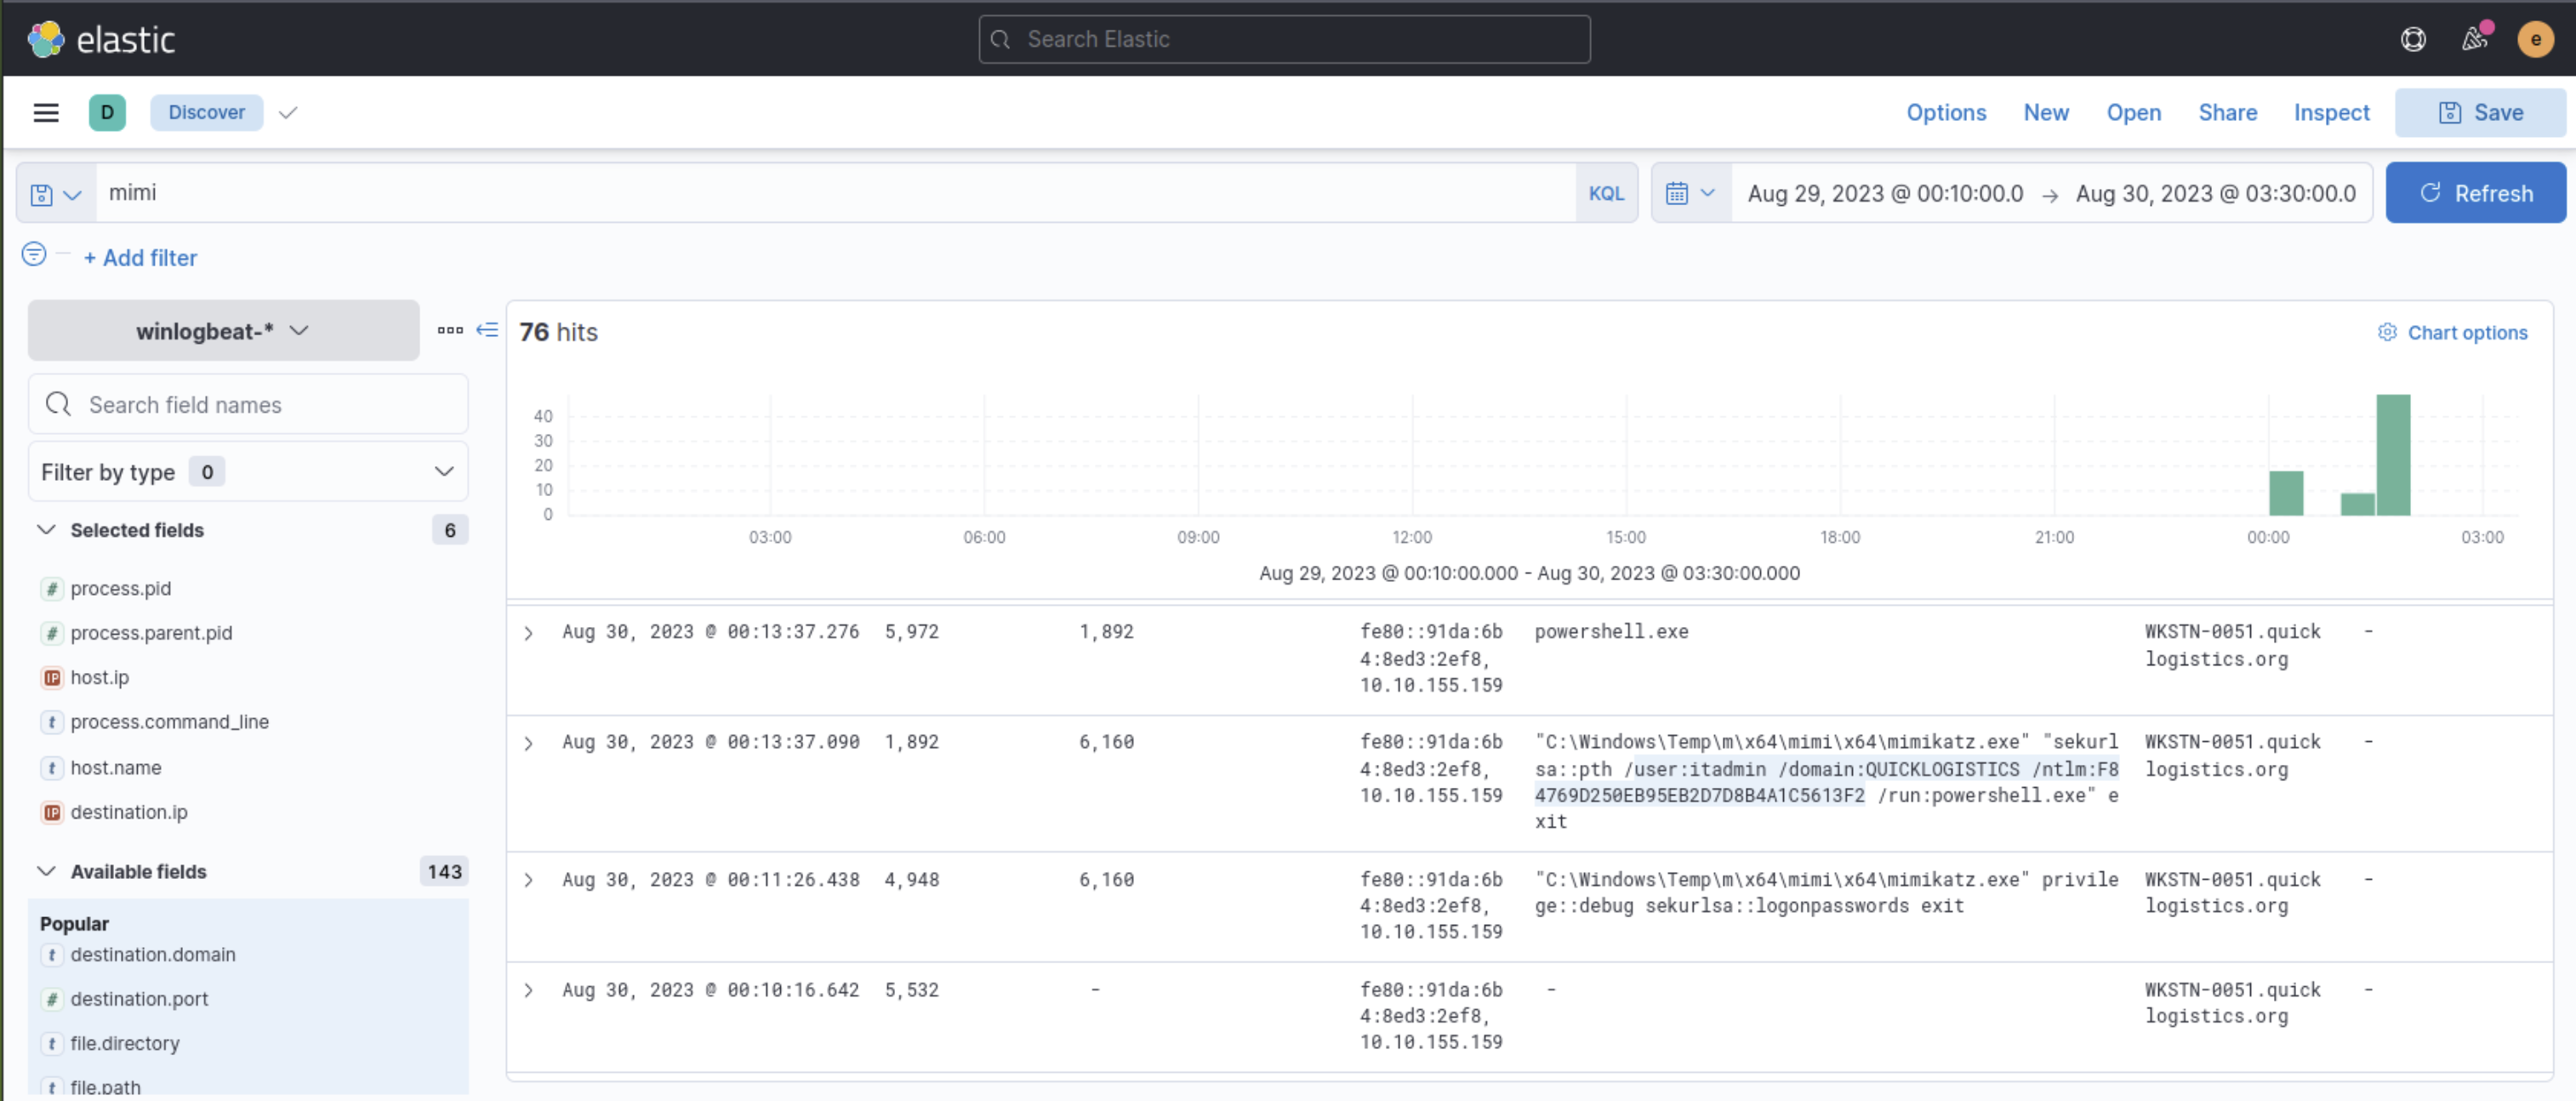Click the Discover breadcrumb badge
Image resolution: width=2576 pixels, height=1101 pixels.
coord(206,113)
